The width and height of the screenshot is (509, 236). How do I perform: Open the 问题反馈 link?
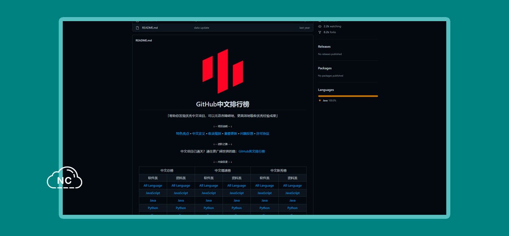(x=247, y=133)
